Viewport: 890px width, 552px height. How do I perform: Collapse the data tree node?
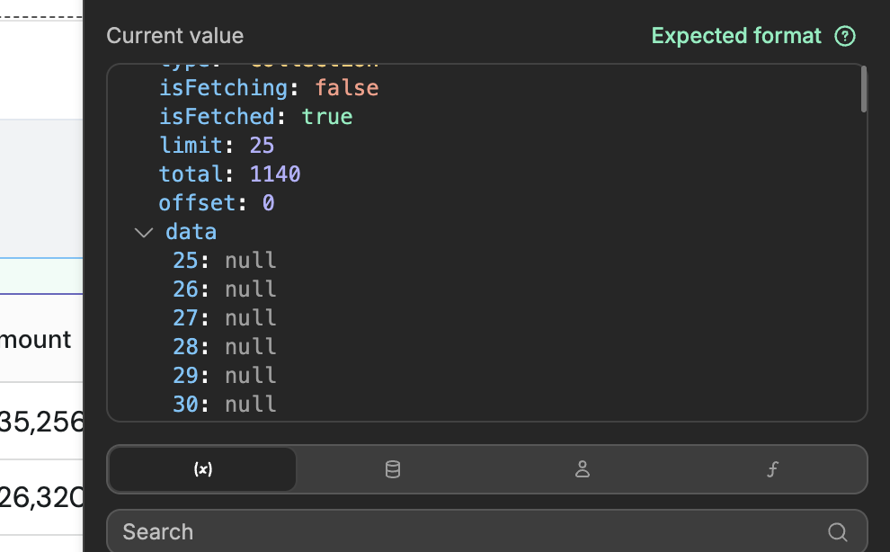(x=144, y=233)
